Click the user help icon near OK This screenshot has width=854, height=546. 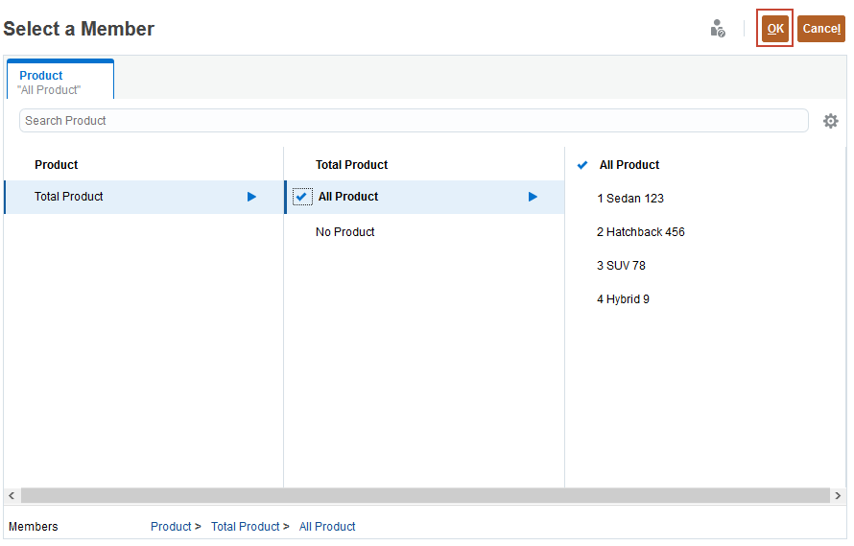(x=717, y=29)
